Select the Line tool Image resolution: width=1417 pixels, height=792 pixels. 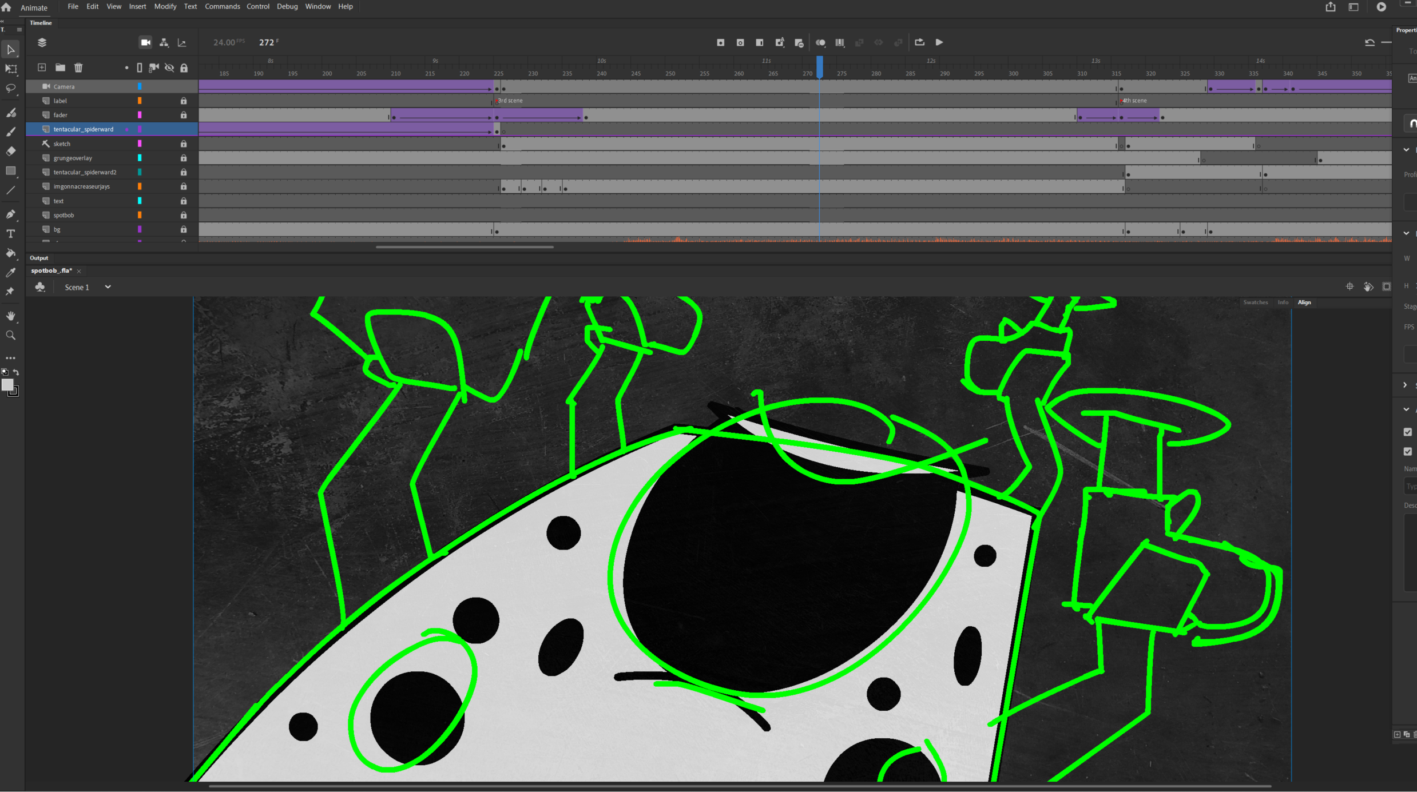[x=10, y=190]
